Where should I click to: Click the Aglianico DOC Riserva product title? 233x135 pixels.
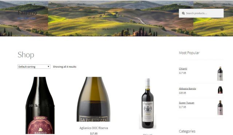click(94, 128)
